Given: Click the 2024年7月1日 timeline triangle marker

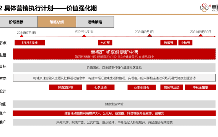Looking at the screenshot, I should click(x=21, y=36).
